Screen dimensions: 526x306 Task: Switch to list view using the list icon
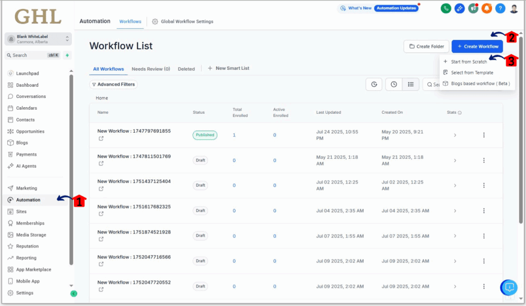pyautogui.click(x=410, y=84)
